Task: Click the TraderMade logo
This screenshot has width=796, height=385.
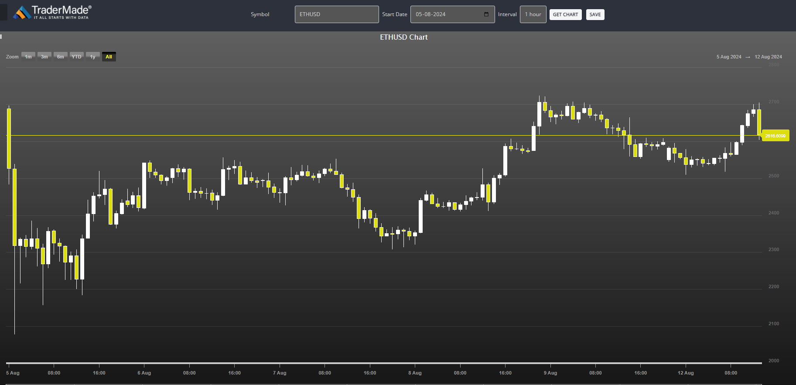Action: point(52,12)
